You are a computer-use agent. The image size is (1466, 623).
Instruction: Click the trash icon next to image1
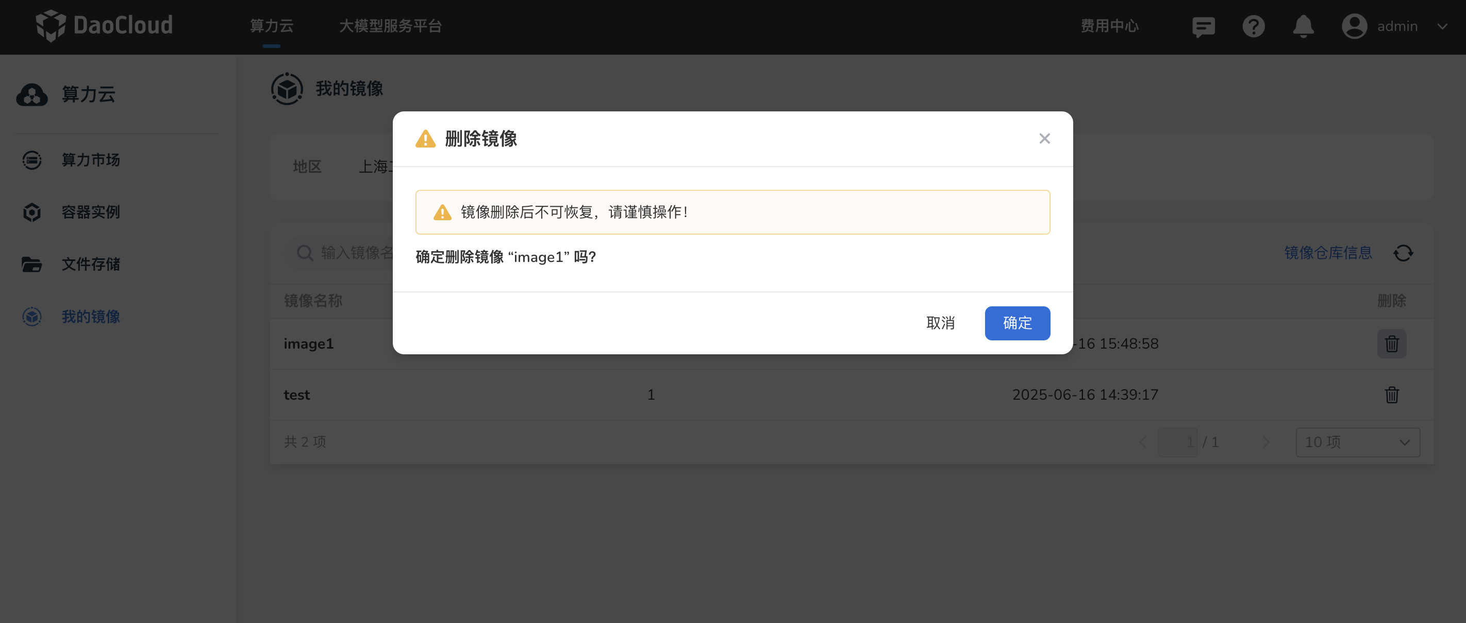pos(1392,343)
